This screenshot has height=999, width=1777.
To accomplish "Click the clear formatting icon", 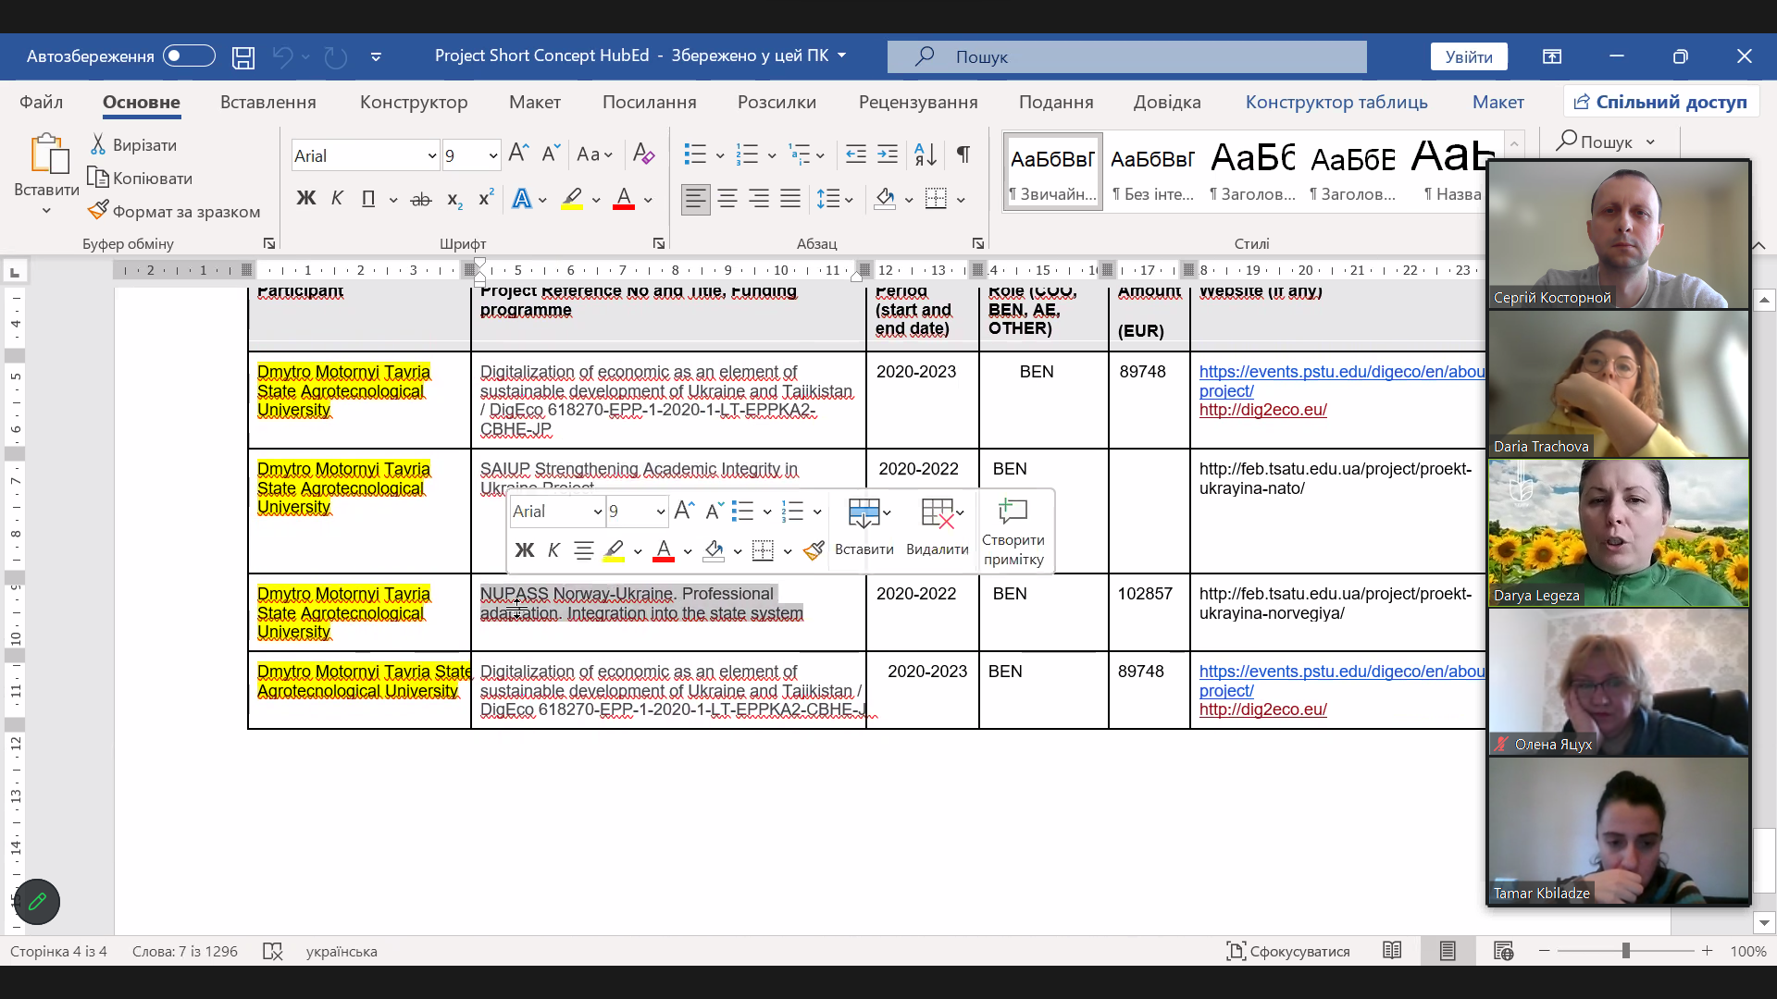I will tap(643, 154).
